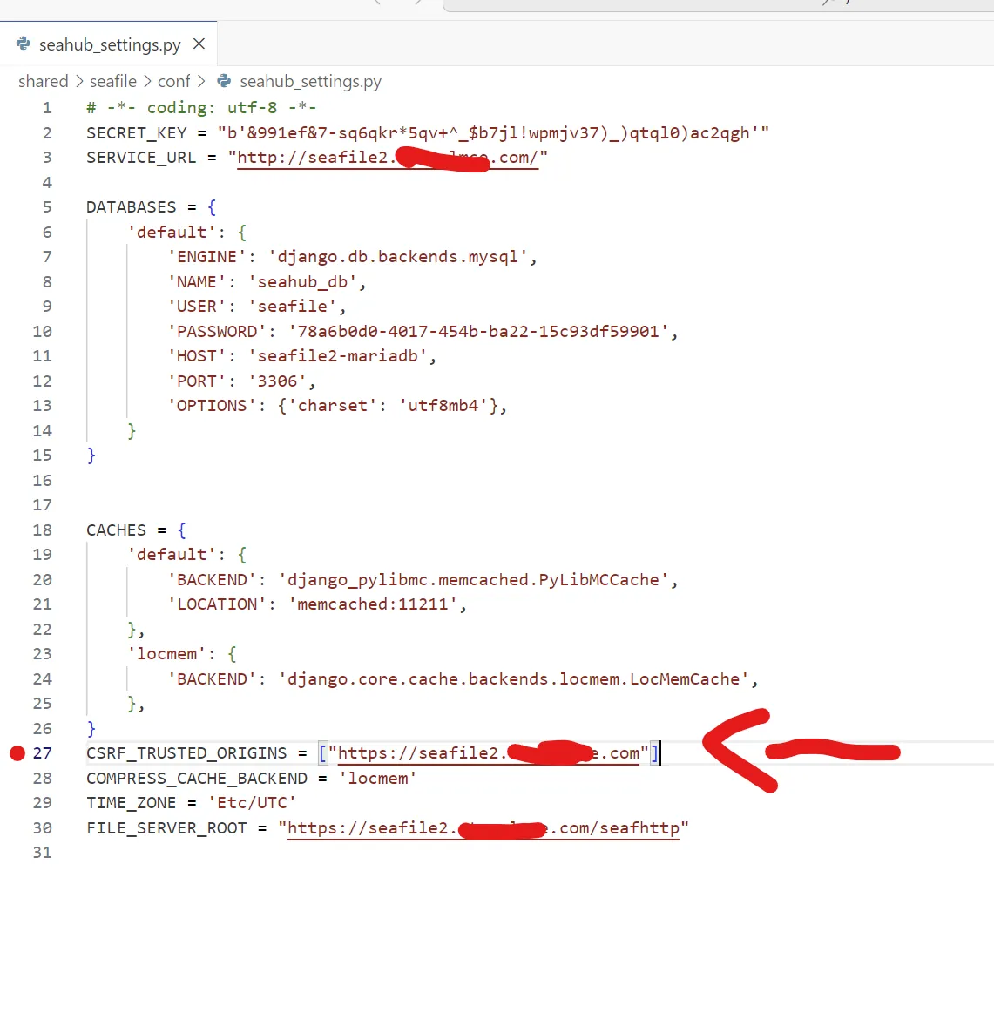The width and height of the screenshot is (994, 1019).
Task: Click the SERVICE_URL http link on line 3
Action: [314, 158]
